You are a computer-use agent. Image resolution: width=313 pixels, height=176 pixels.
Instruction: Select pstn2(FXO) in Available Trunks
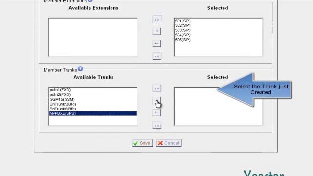tap(93, 94)
